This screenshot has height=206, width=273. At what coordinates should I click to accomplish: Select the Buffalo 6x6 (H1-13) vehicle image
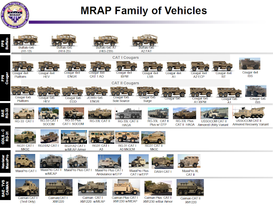click(26, 40)
